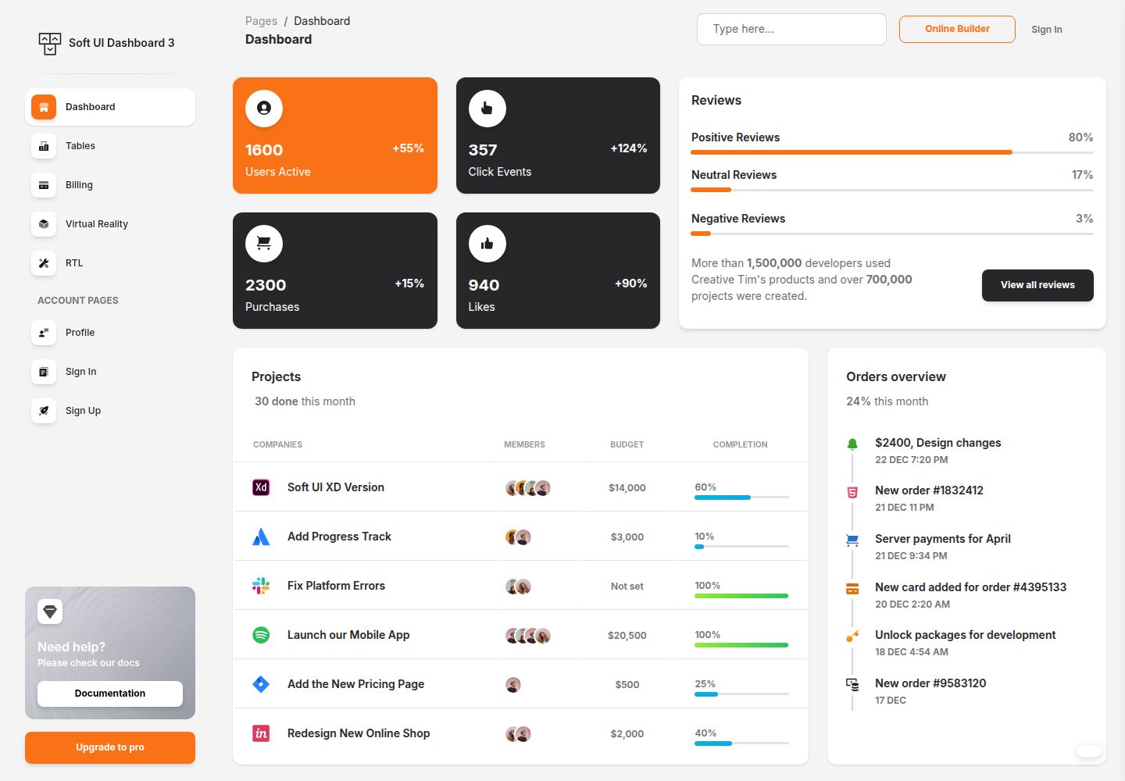
Task: Click the Slack icon for Fix Platform Errors
Action: point(261,586)
